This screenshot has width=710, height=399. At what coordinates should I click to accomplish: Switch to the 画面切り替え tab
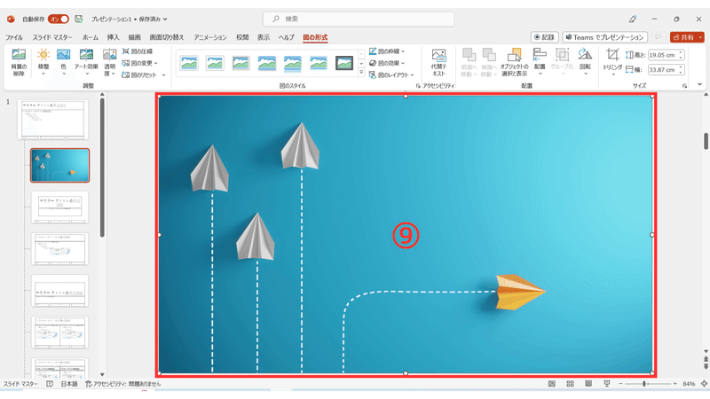pos(167,37)
